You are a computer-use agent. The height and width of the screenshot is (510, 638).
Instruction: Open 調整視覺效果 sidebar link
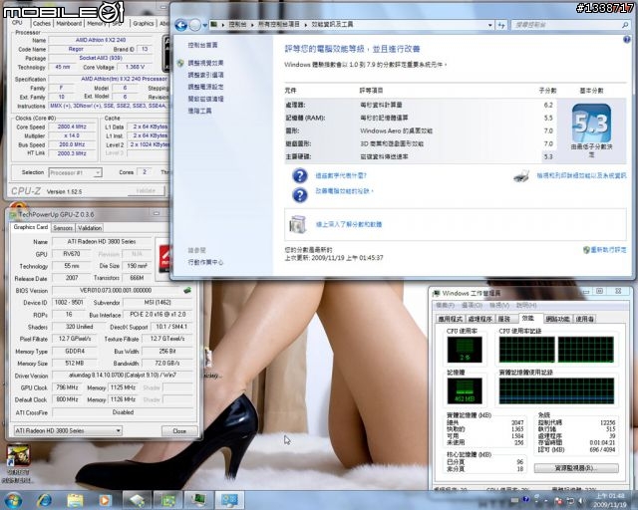pos(205,63)
